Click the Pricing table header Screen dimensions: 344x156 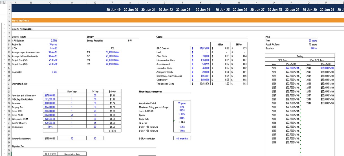coord(300,56)
